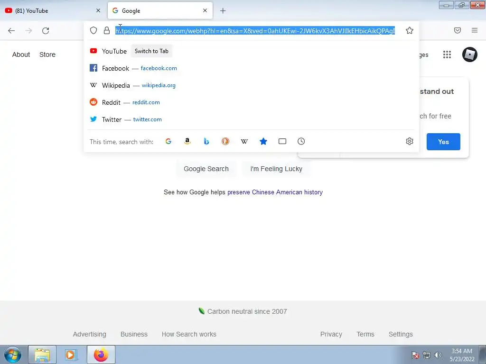Open the Privacy footer link
486x364 pixels.
click(x=331, y=334)
